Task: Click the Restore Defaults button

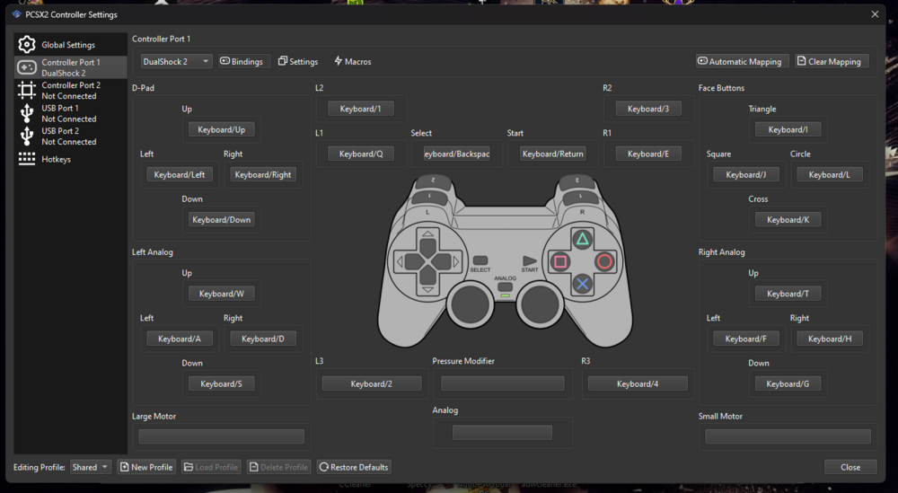Action: pyautogui.click(x=354, y=467)
